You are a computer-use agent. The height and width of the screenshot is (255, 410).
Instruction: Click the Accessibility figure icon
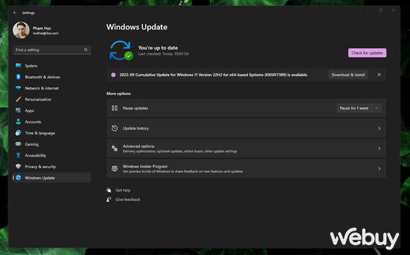point(19,155)
